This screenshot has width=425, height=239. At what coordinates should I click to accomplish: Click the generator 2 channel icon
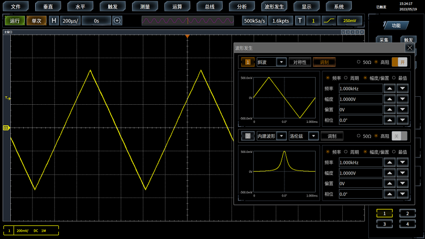pos(248,136)
